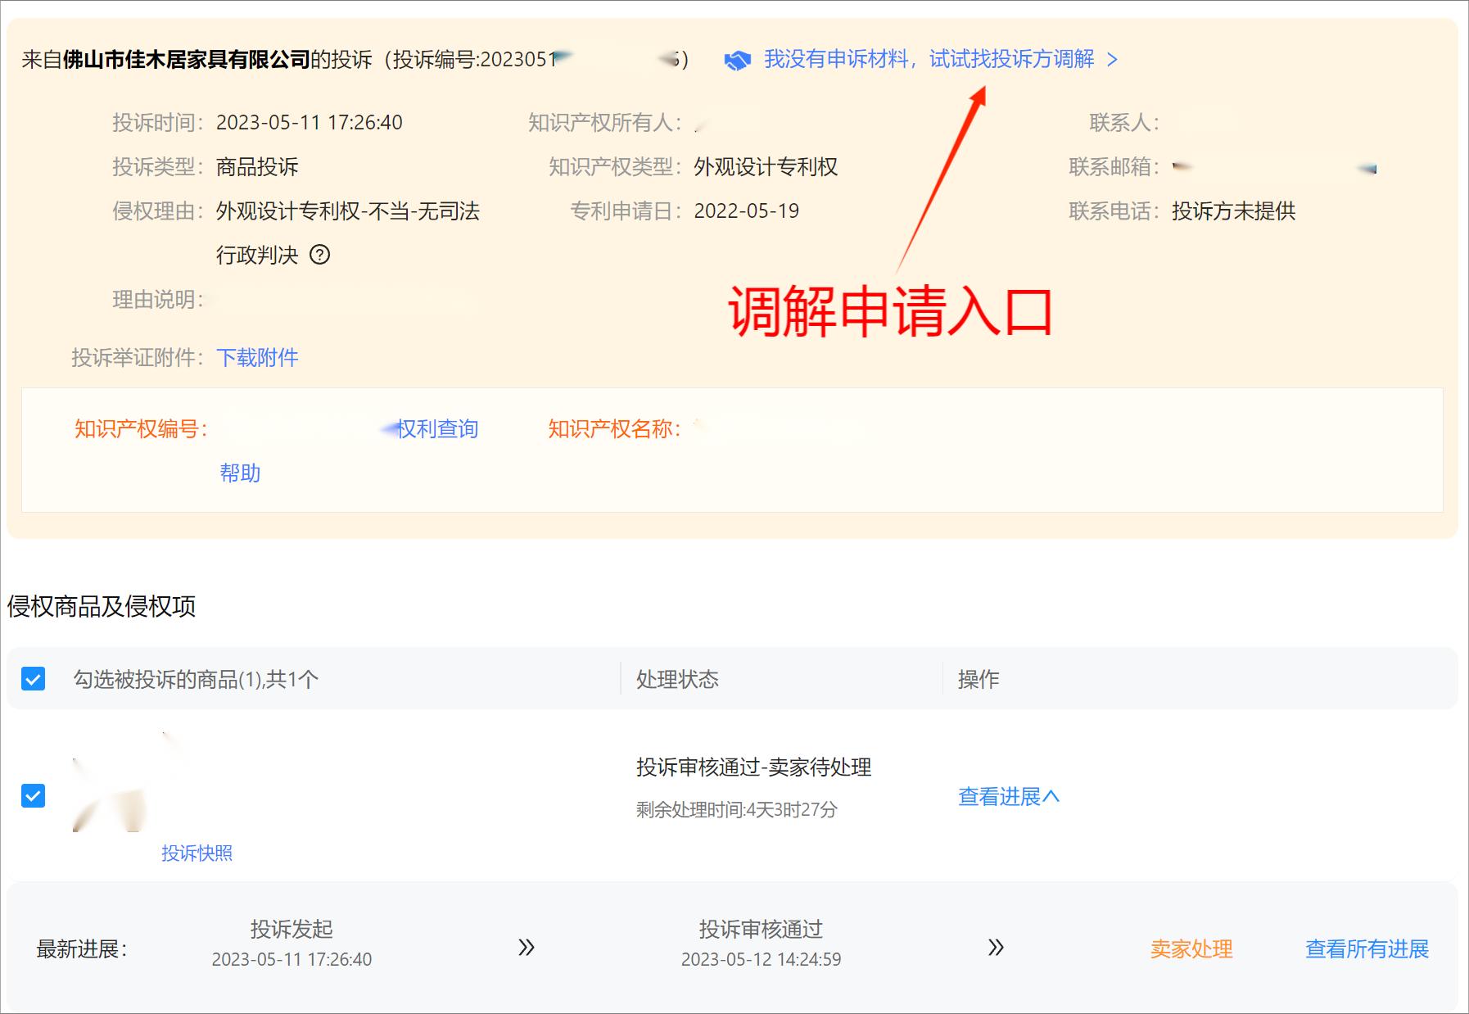Viewport: 1469px width, 1014px height.
Task: Click the 帮助 help link
Action: coord(239,473)
